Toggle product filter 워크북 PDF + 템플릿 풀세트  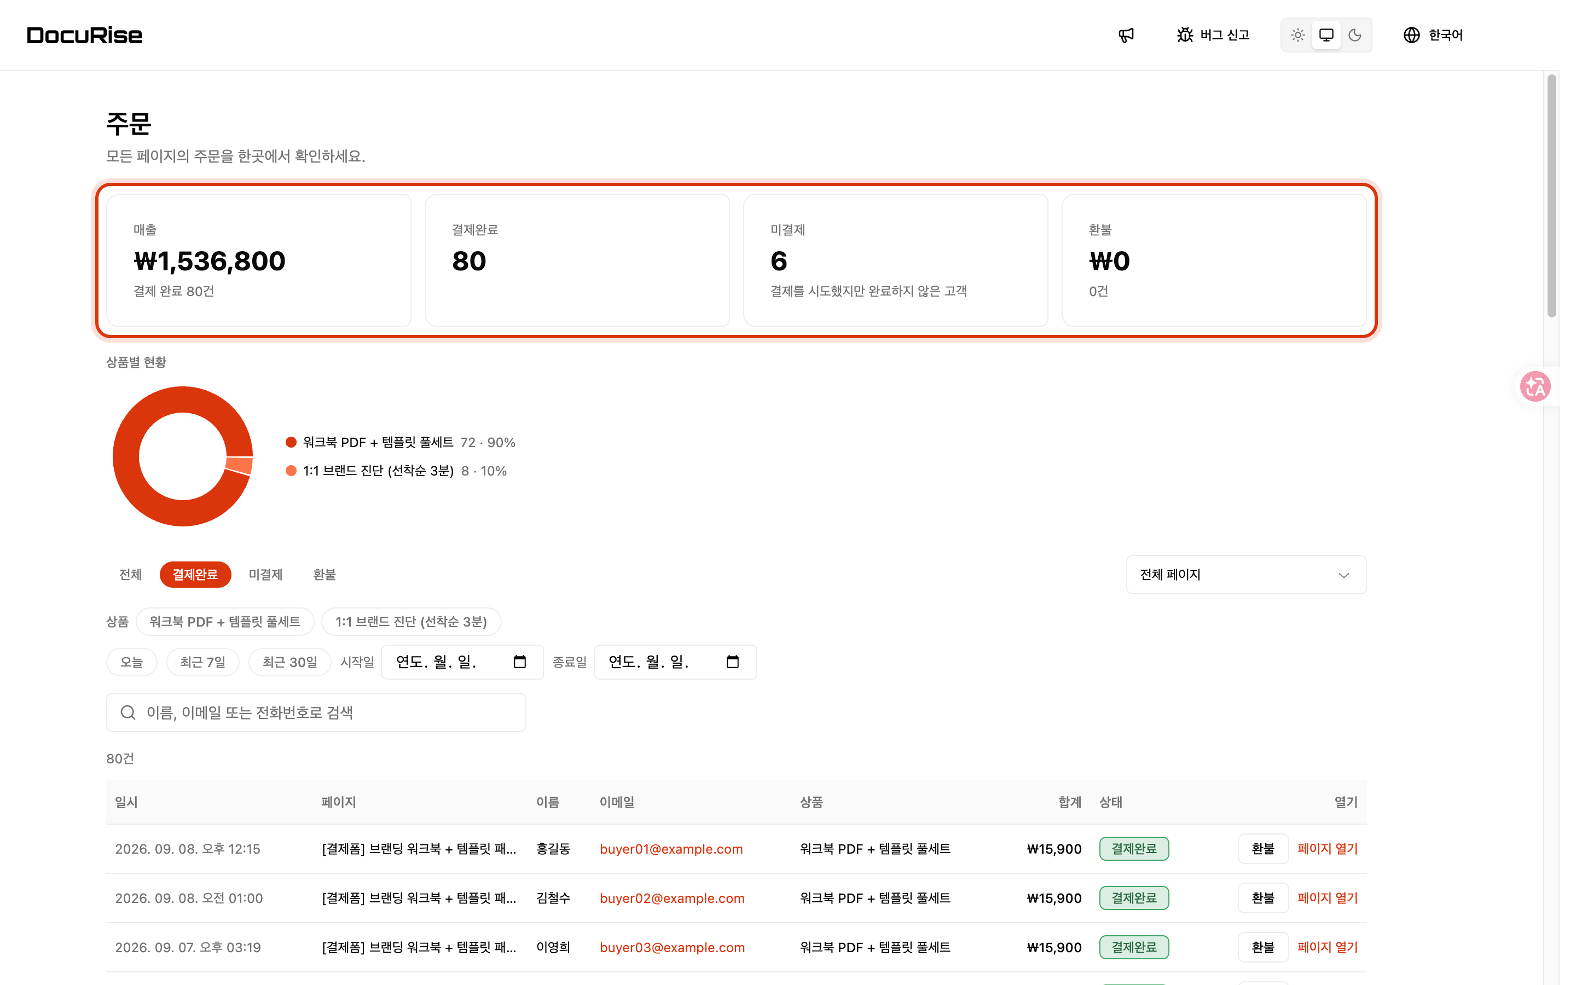coord(225,622)
